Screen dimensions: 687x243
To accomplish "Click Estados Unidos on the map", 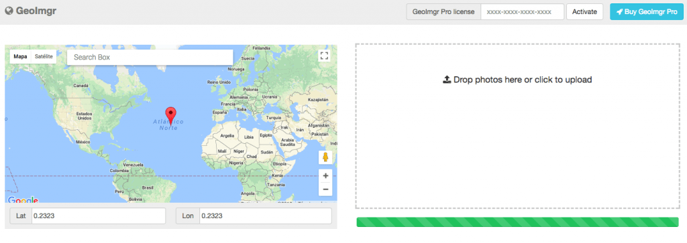I will click(x=84, y=116).
